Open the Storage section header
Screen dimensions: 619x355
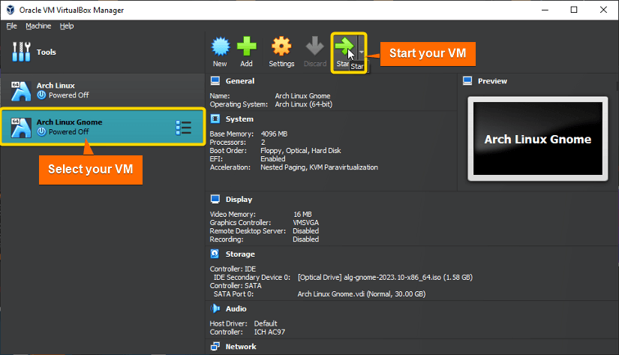coord(240,254)
